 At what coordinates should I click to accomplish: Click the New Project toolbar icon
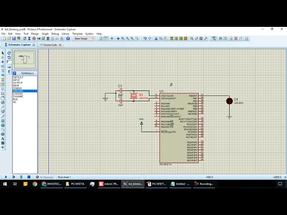tap(4, 39)
